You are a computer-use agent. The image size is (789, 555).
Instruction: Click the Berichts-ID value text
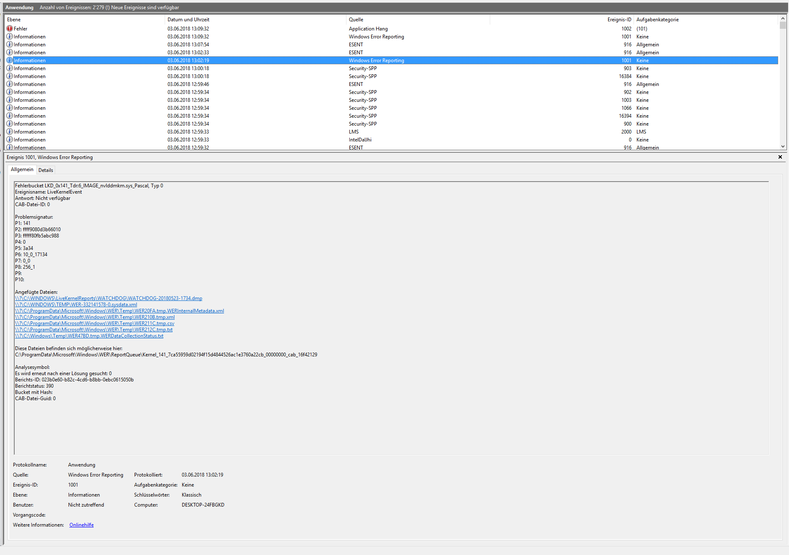click(x=88, y=380)
